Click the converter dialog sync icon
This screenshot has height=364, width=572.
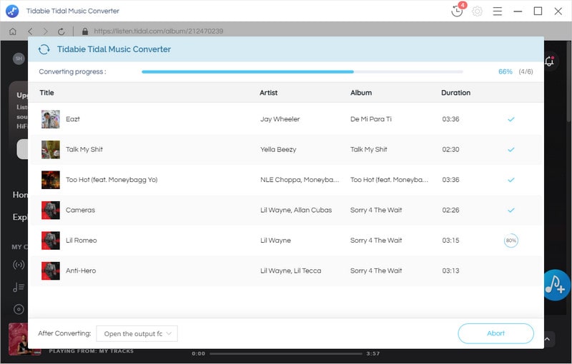pyautogui.click(x=44, y=49)
